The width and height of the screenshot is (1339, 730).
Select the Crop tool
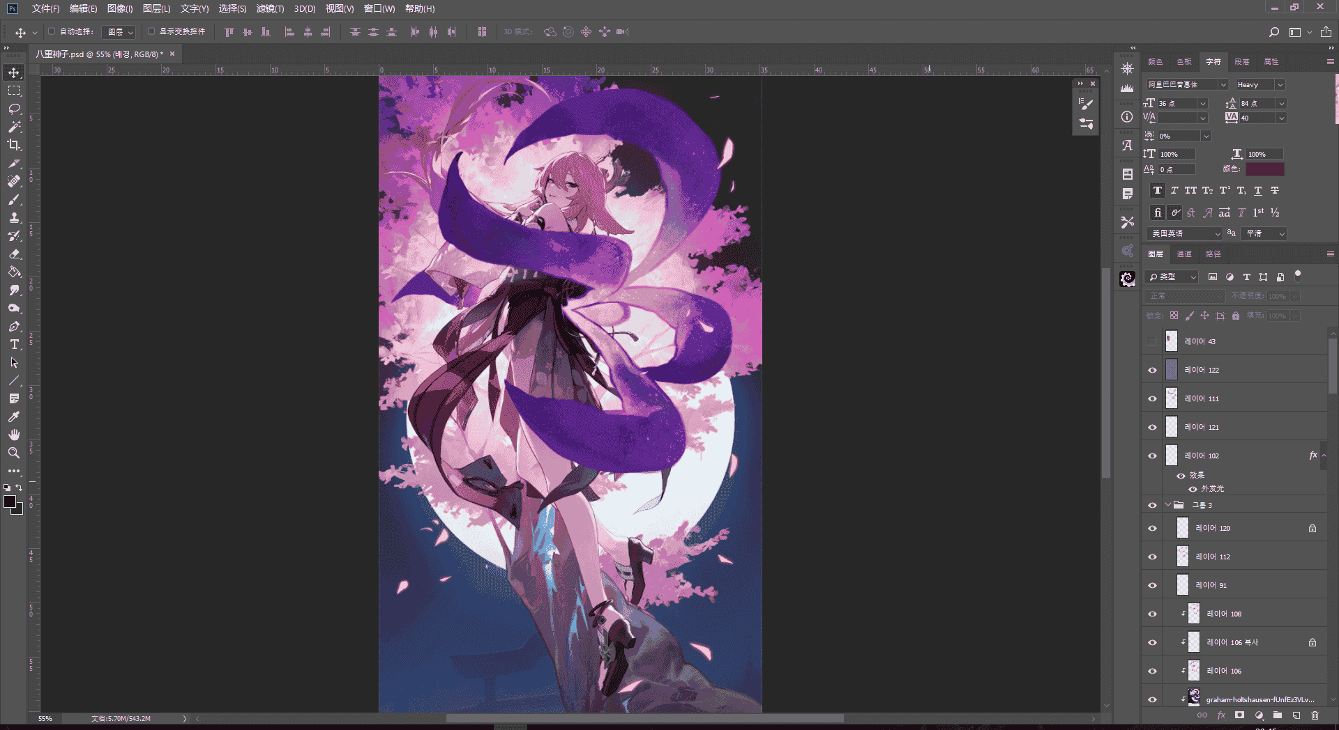(x=14, y=145)
